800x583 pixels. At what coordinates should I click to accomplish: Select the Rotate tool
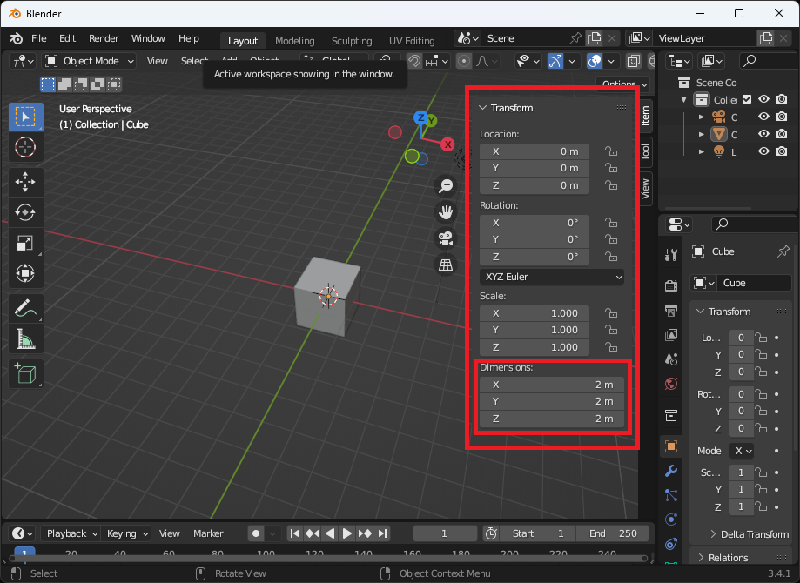(x=25, y=211)
